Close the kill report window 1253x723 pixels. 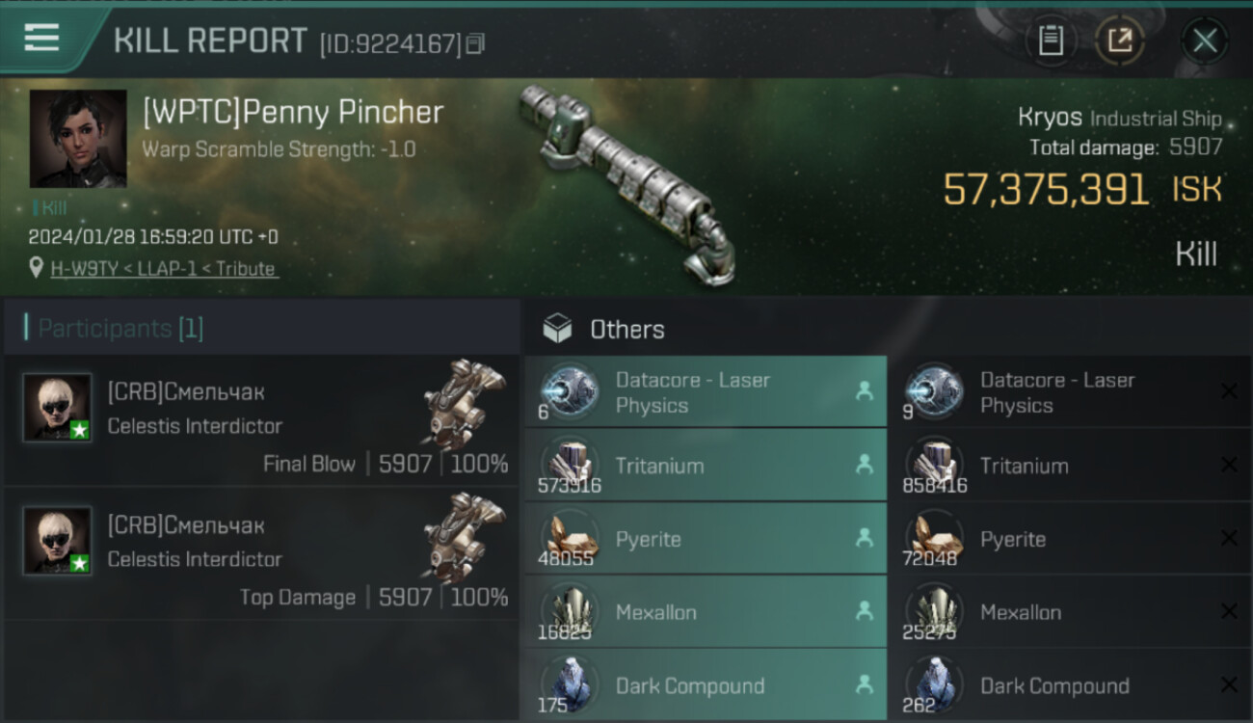(x=1205, y=40)
